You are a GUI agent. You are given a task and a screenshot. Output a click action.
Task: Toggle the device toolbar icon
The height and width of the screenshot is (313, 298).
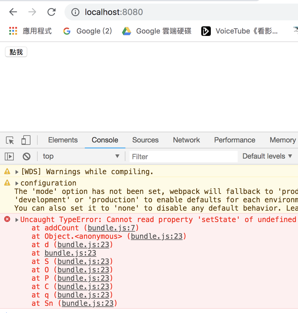pos(26,140)
